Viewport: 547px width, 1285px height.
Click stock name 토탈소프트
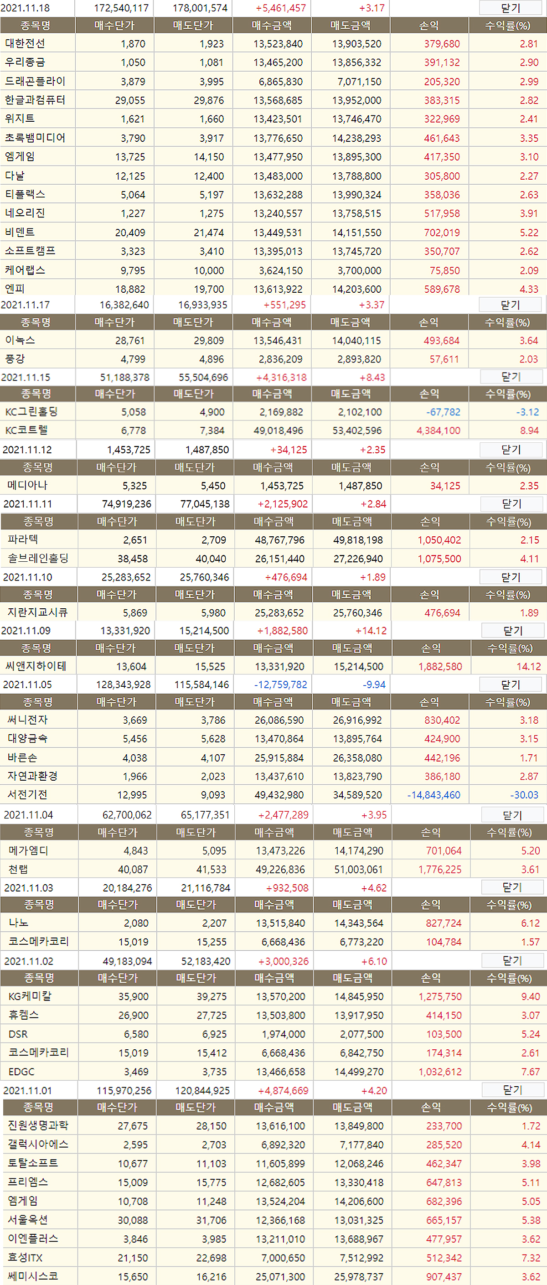33,1163
